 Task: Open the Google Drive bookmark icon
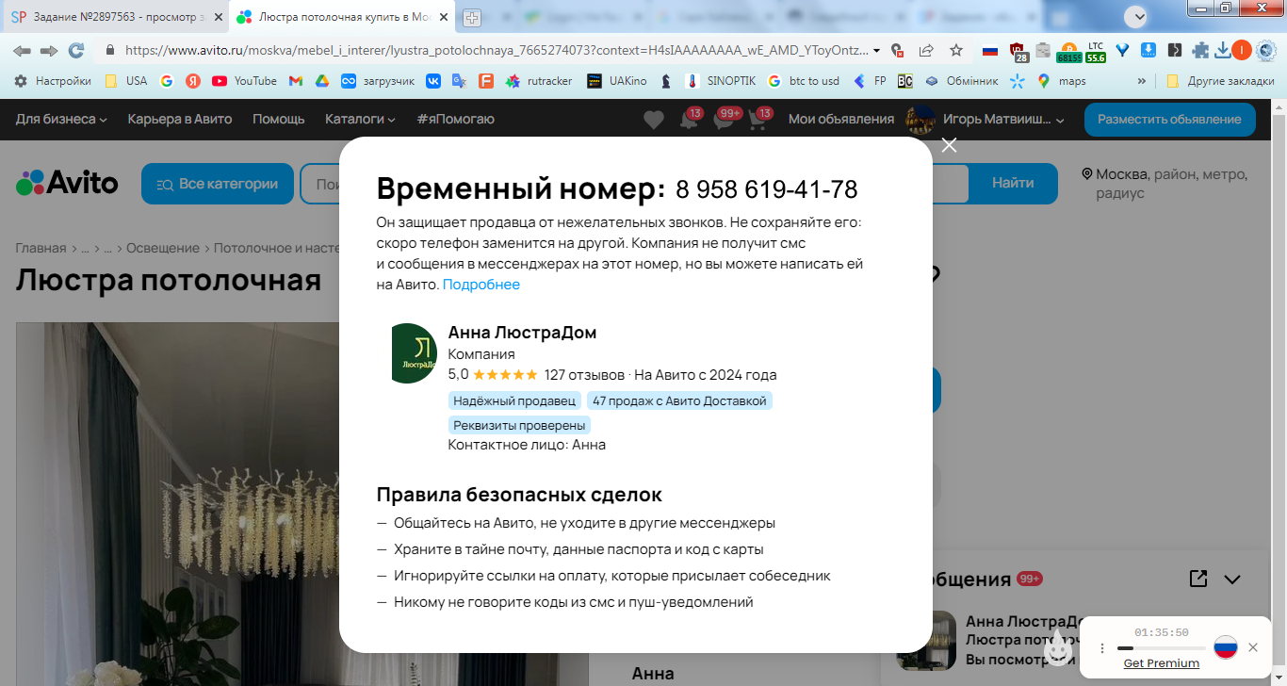pyautogui.click(x=321, y=81)
